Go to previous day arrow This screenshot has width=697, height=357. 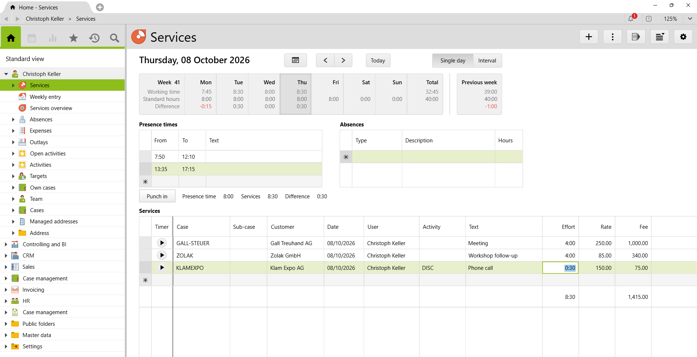click(x=325, y=60)
